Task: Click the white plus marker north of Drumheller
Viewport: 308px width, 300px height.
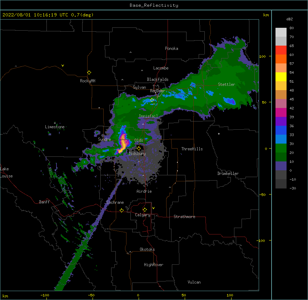Action: click(219, 134)
